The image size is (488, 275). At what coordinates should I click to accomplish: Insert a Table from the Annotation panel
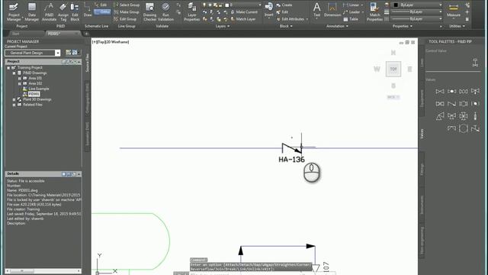[351, 19]
